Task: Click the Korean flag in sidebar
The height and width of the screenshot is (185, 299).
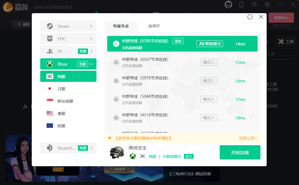Action: point(50,76)
